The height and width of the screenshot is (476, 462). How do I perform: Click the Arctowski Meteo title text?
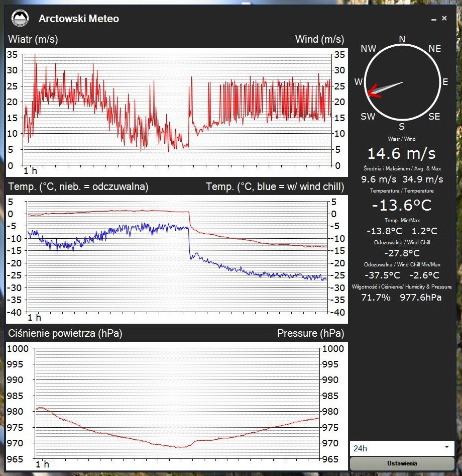(79, 19)
